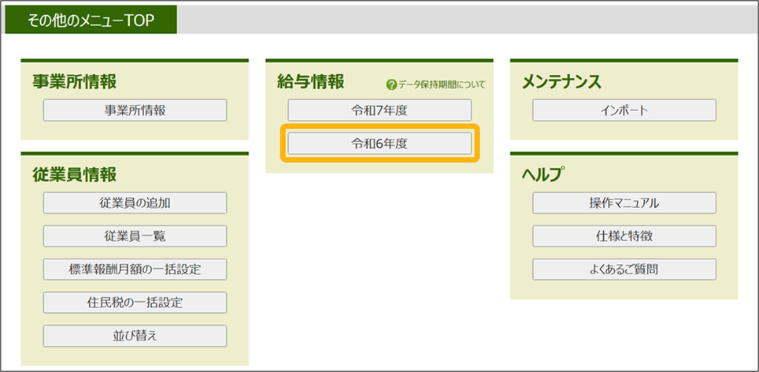Viewport: 759px width, 372px height.
Task: Select the その他のメニューTOP tab
Action: pyautogui.click(x=91, y=20)
